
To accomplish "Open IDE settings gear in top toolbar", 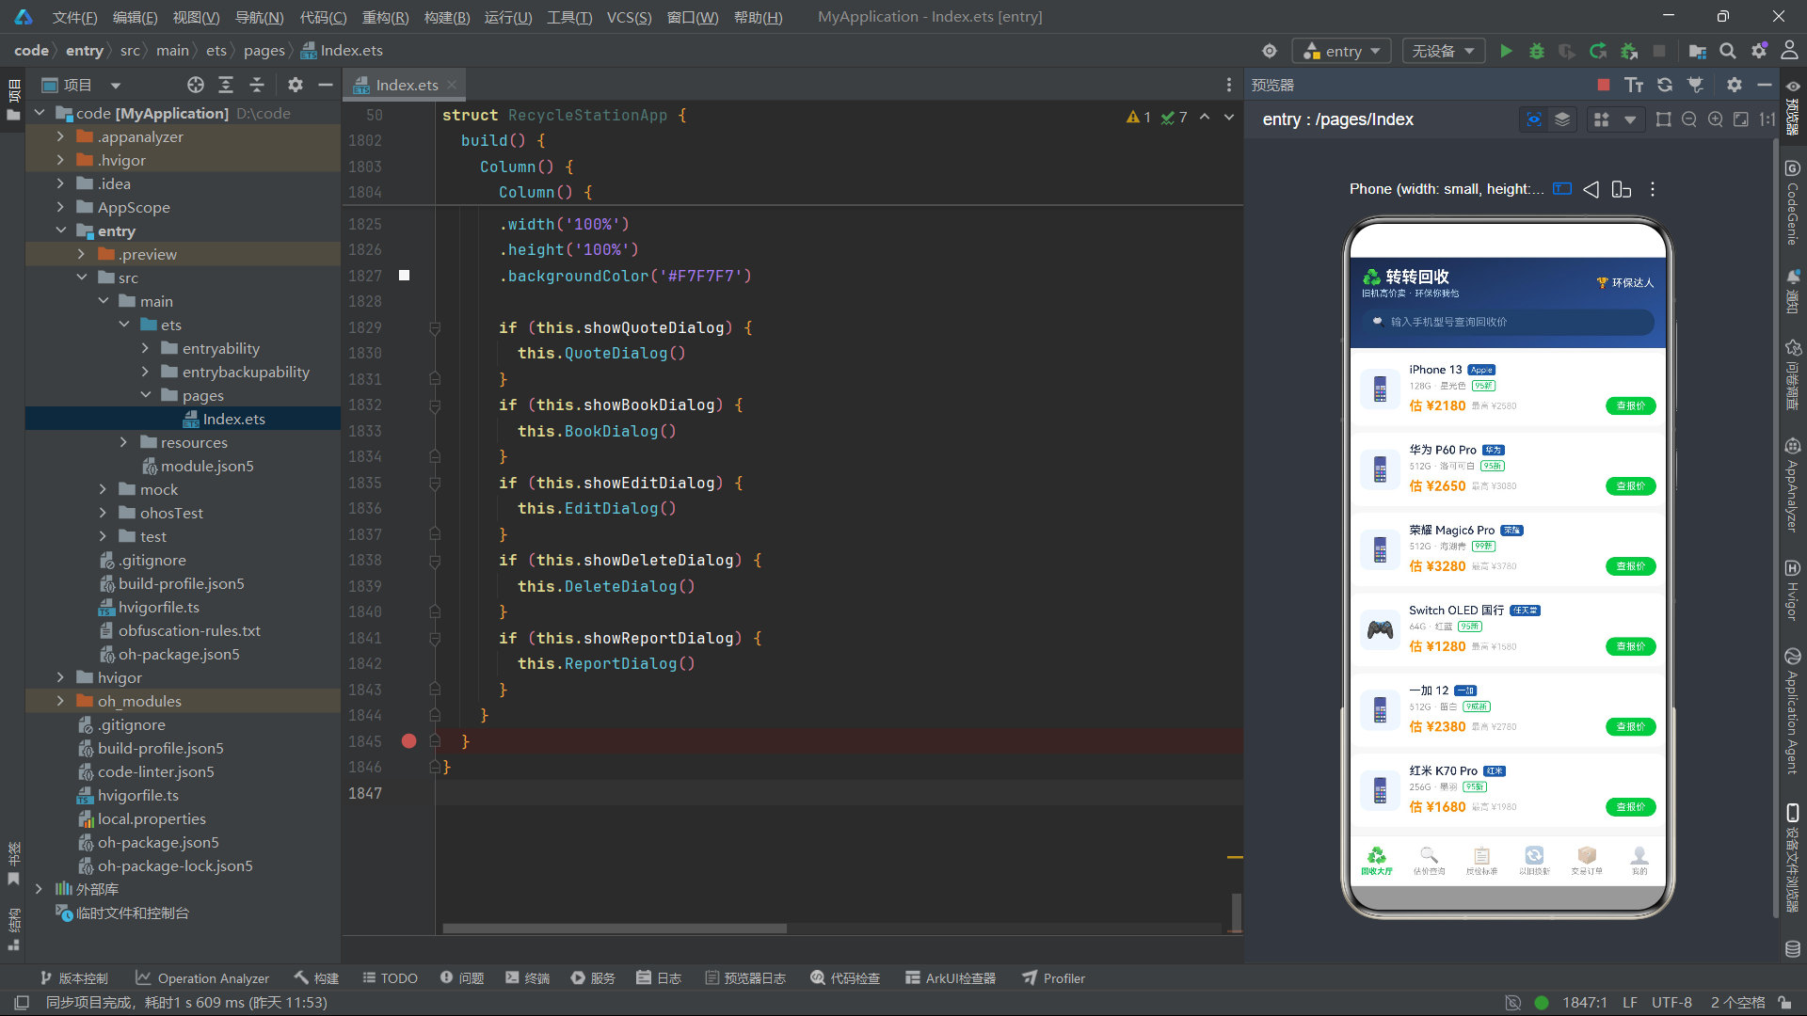I will pos(1759,51).
